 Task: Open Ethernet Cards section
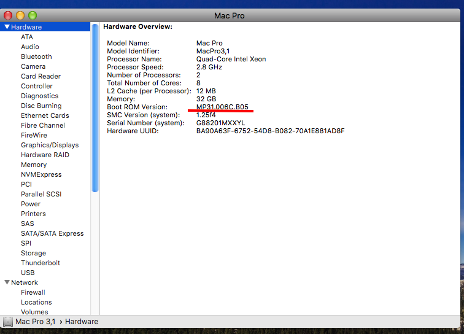(45, 115)
